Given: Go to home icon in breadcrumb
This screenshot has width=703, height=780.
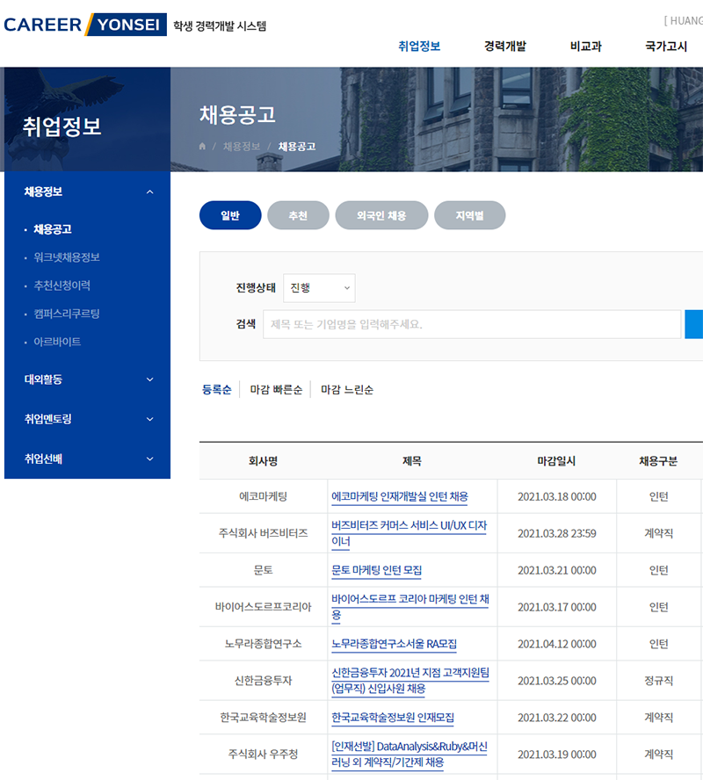Looking at the screenshot, I should (202, 146).
